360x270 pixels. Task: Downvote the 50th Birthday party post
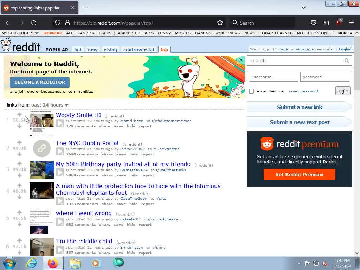[x=20, y=175]
